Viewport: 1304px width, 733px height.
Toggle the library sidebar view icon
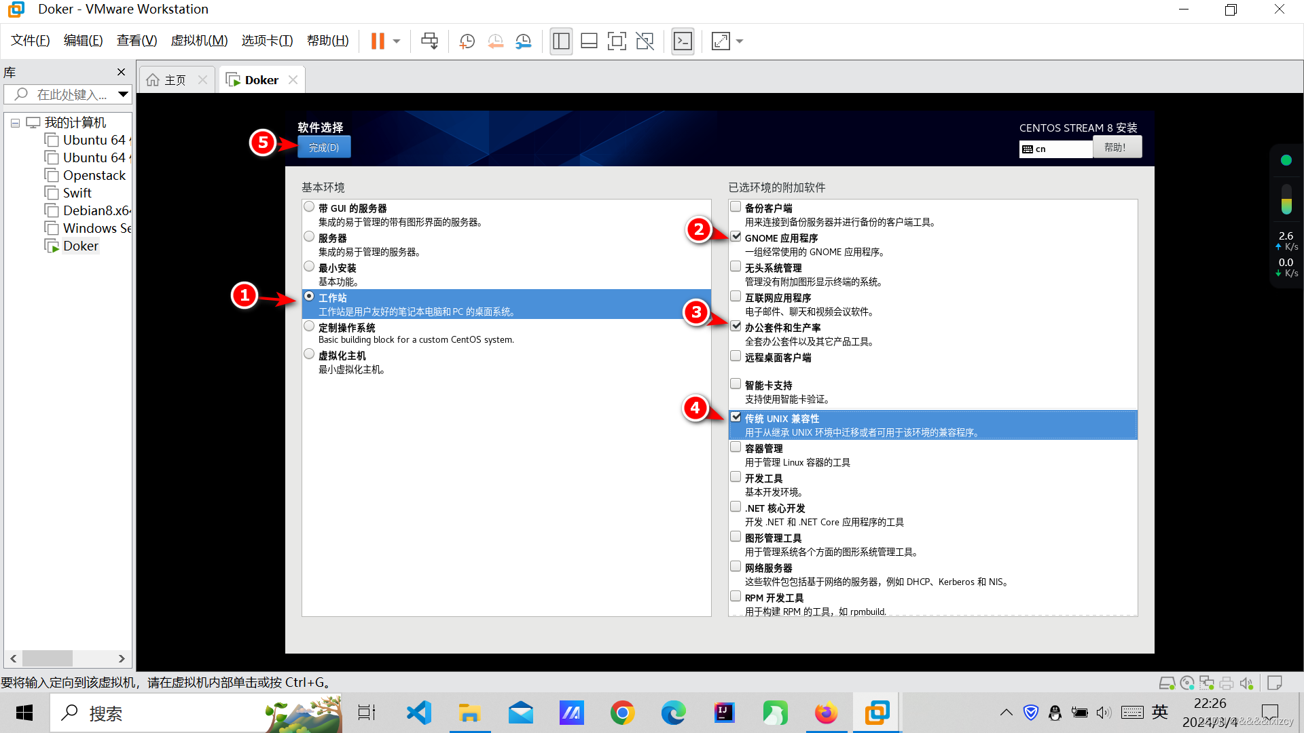[x=561, y=41]
